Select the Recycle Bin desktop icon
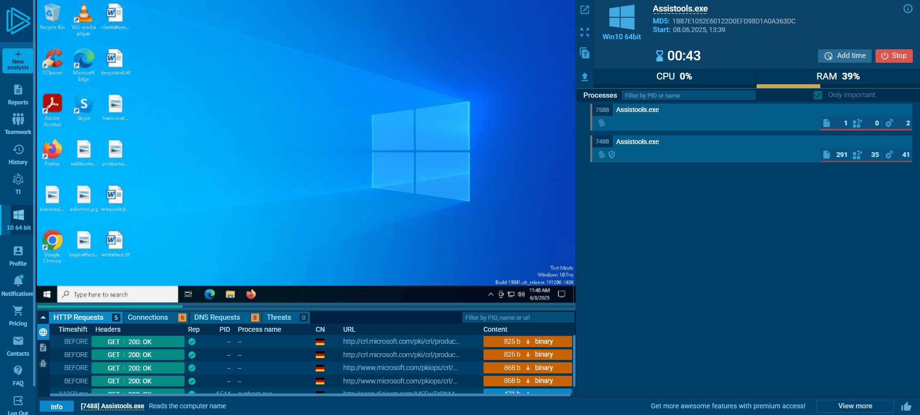 click(x=52, y=17)
